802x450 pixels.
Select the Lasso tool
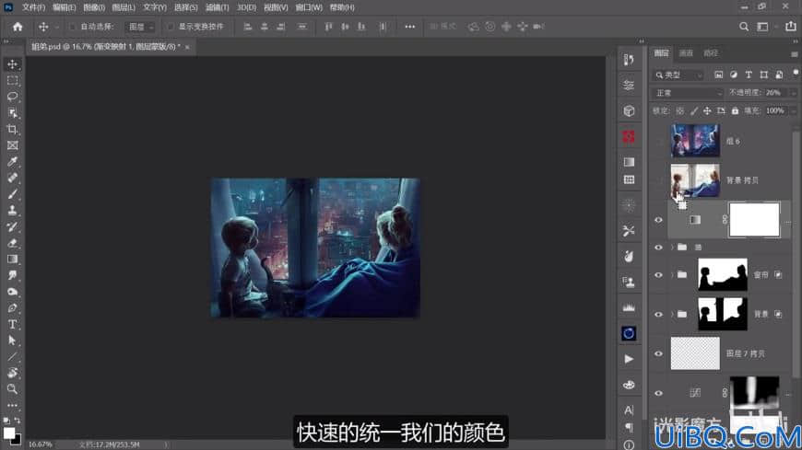tap(12, 97)
